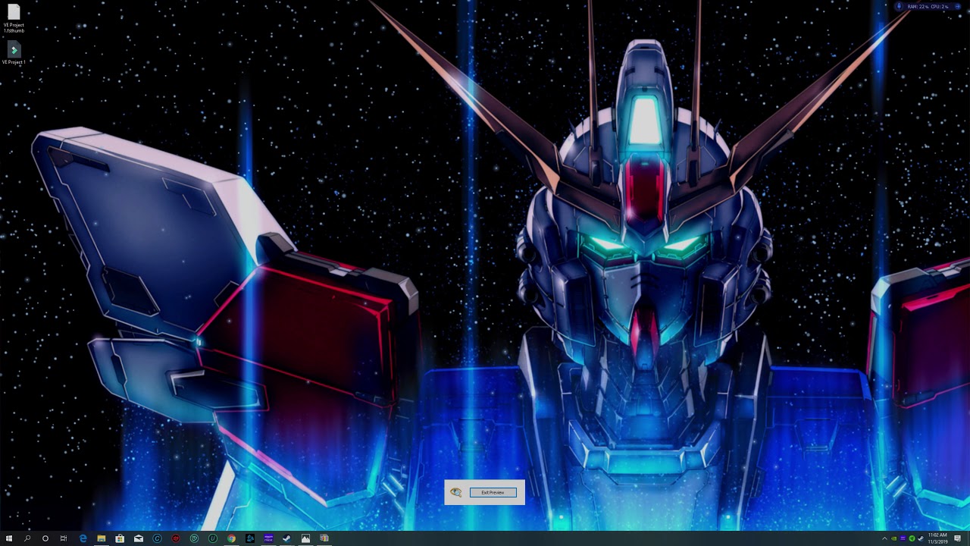This screenshot has width=970, height=546.
Task: Click the purple tray icon
Action: tap(903, 538)
